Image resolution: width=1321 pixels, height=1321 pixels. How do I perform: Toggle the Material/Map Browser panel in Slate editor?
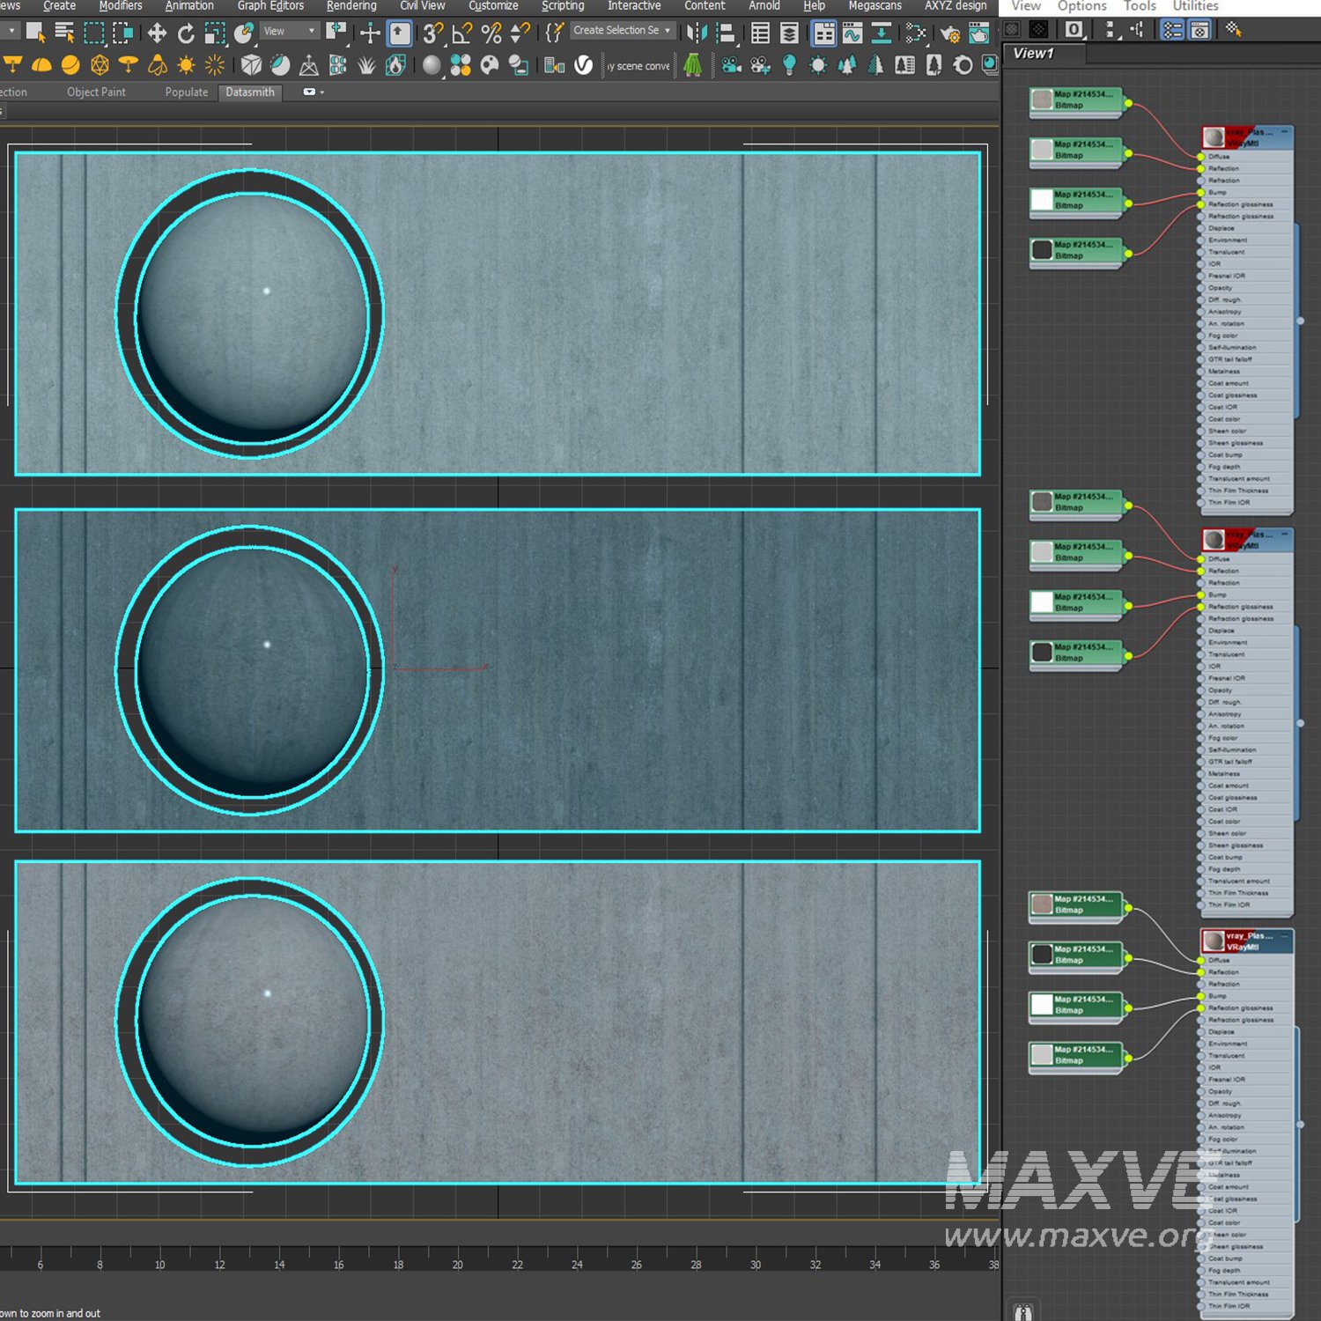coord(1172,30)
